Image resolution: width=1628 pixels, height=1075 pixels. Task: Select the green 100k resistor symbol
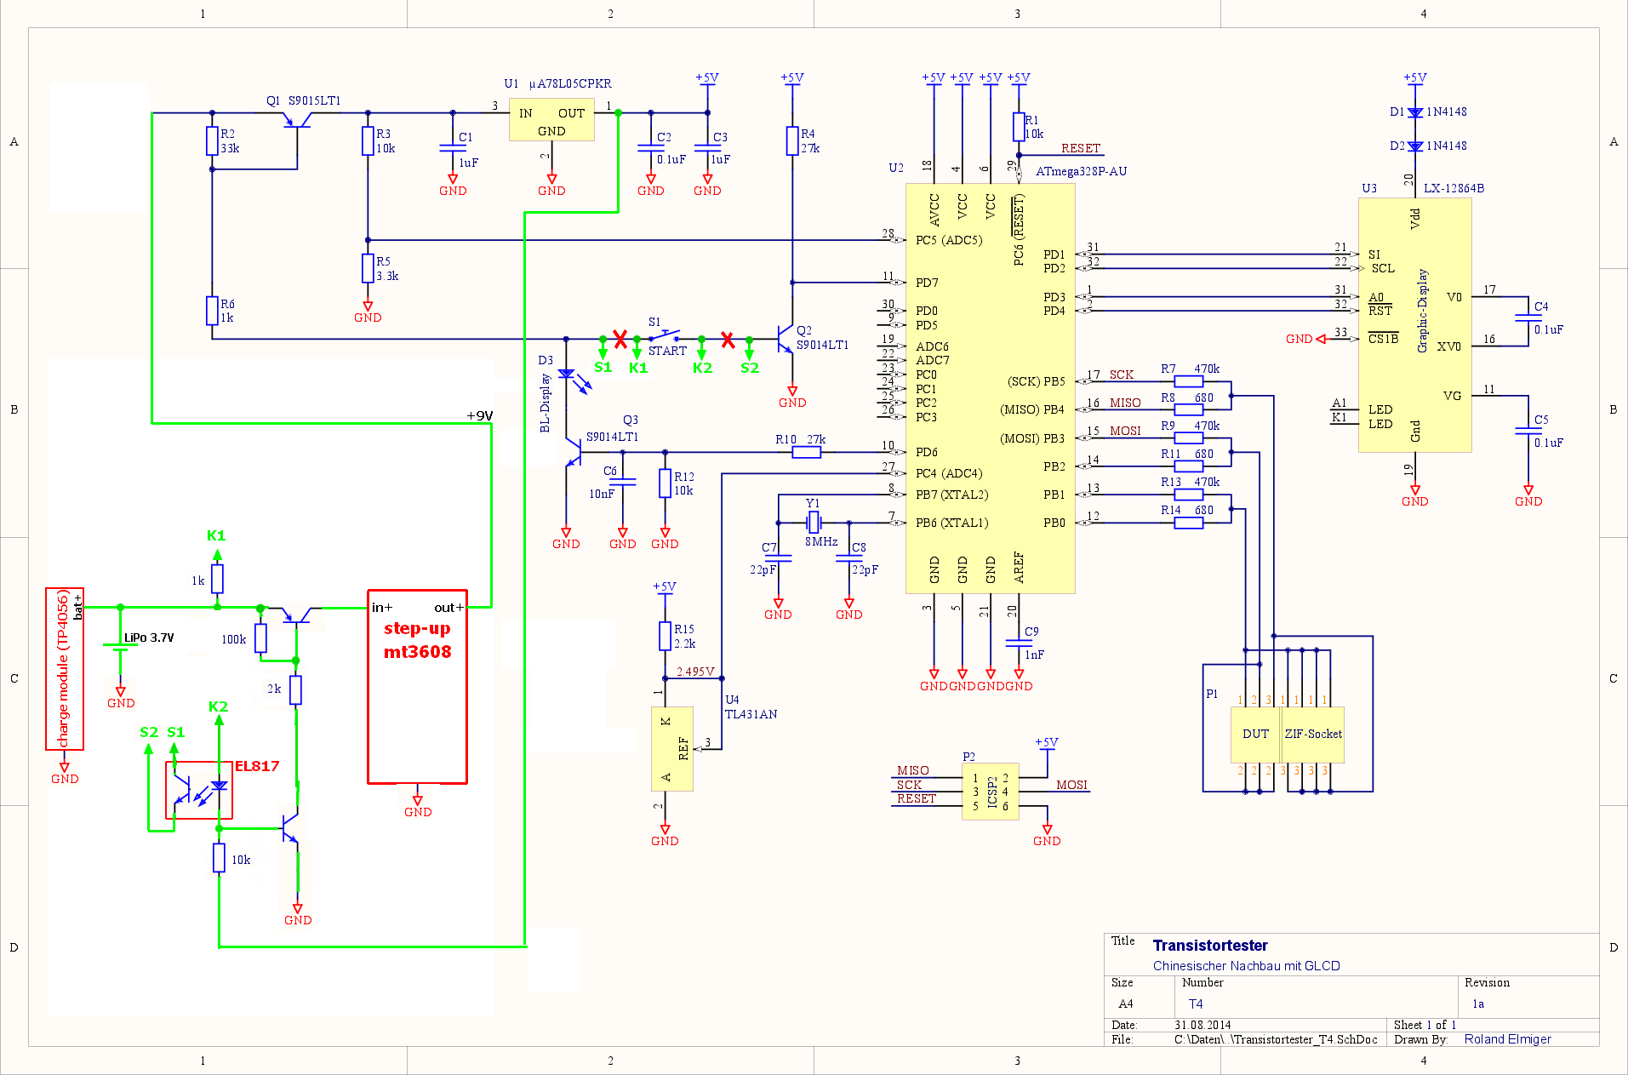[x=260, y=638]
